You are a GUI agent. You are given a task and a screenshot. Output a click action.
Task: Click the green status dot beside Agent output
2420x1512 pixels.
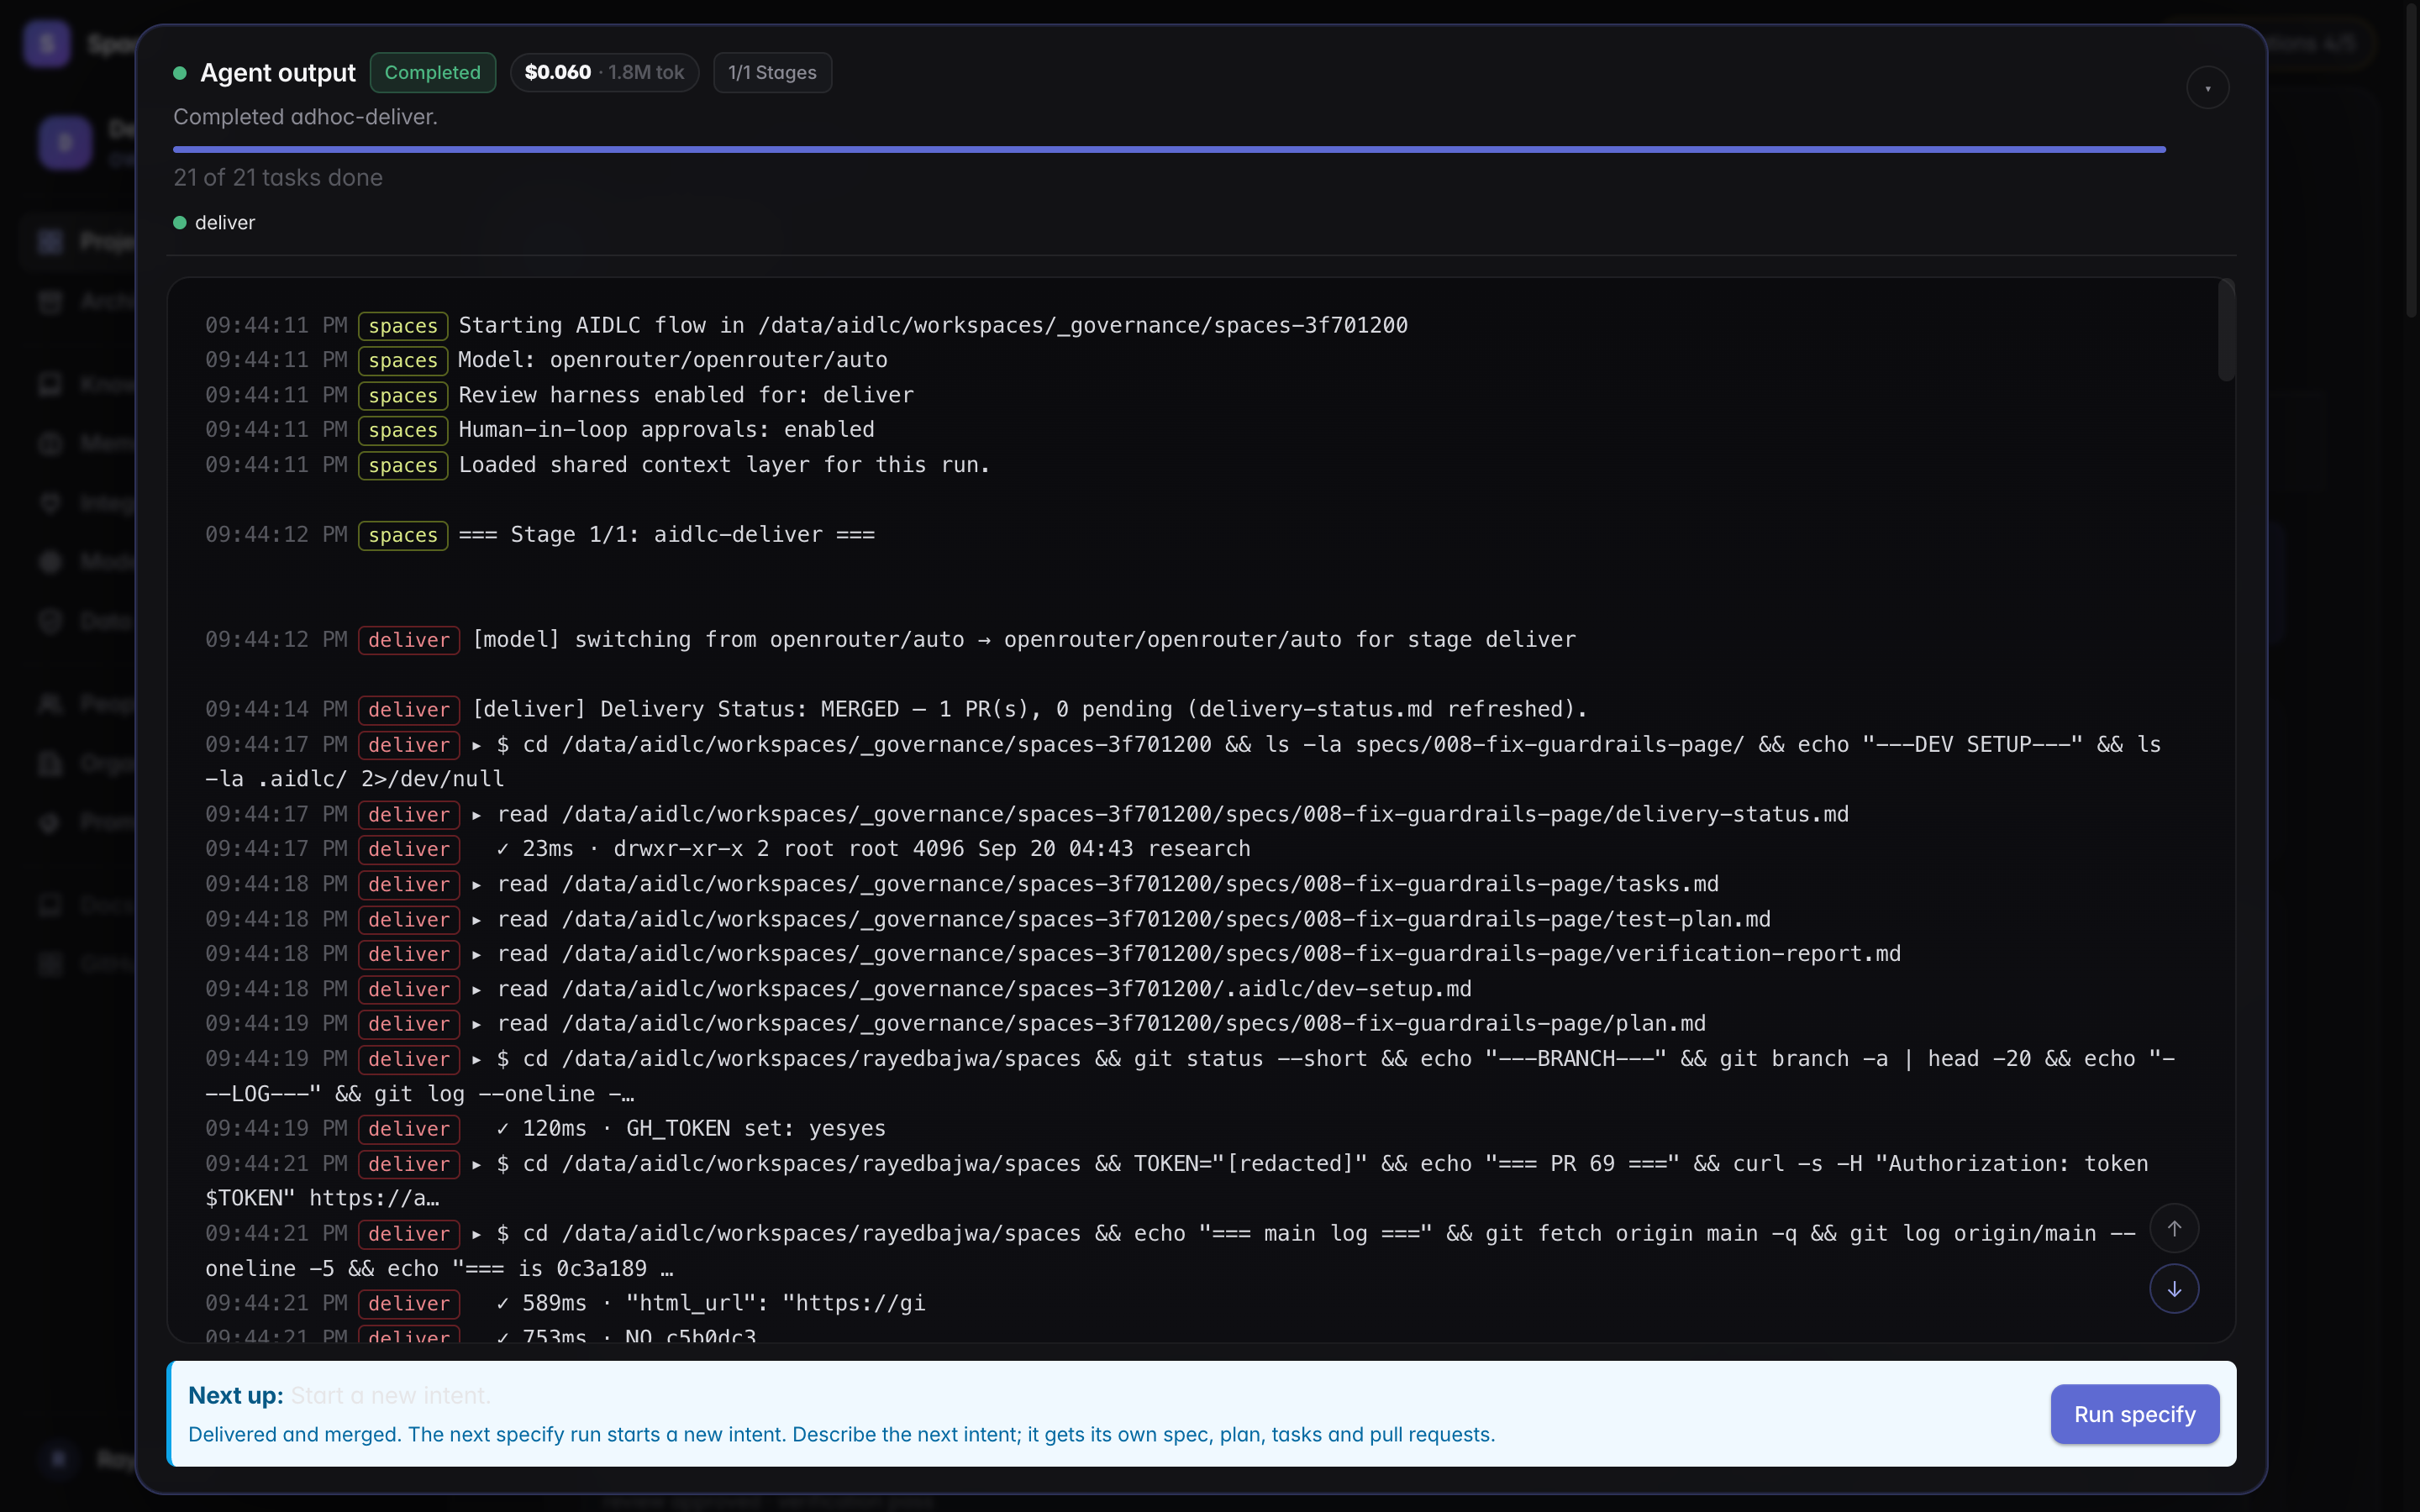pos(180,73)
